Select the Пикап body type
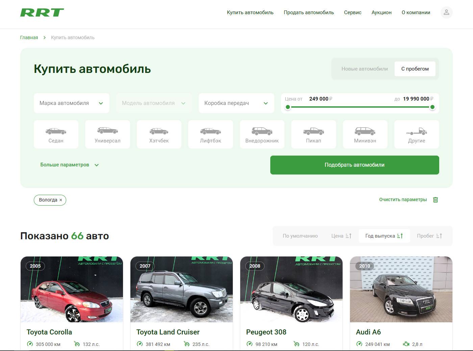This screenshot has height=351, width=473. (314, 134)
